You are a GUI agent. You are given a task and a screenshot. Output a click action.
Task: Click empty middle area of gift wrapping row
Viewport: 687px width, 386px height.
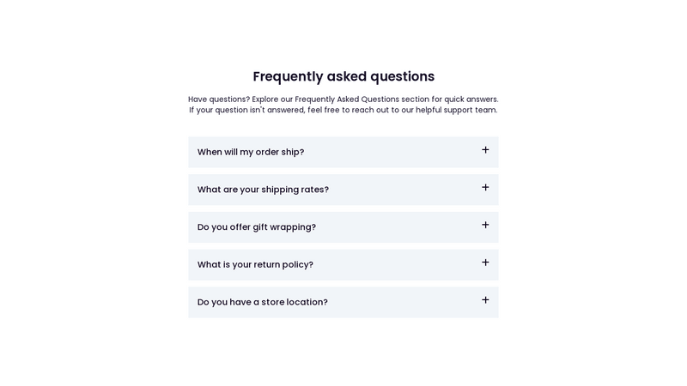[x=395, y=227]
